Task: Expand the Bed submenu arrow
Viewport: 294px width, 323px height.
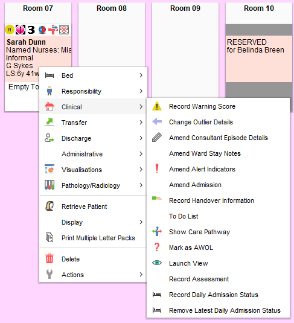Action: click(141, 75)
